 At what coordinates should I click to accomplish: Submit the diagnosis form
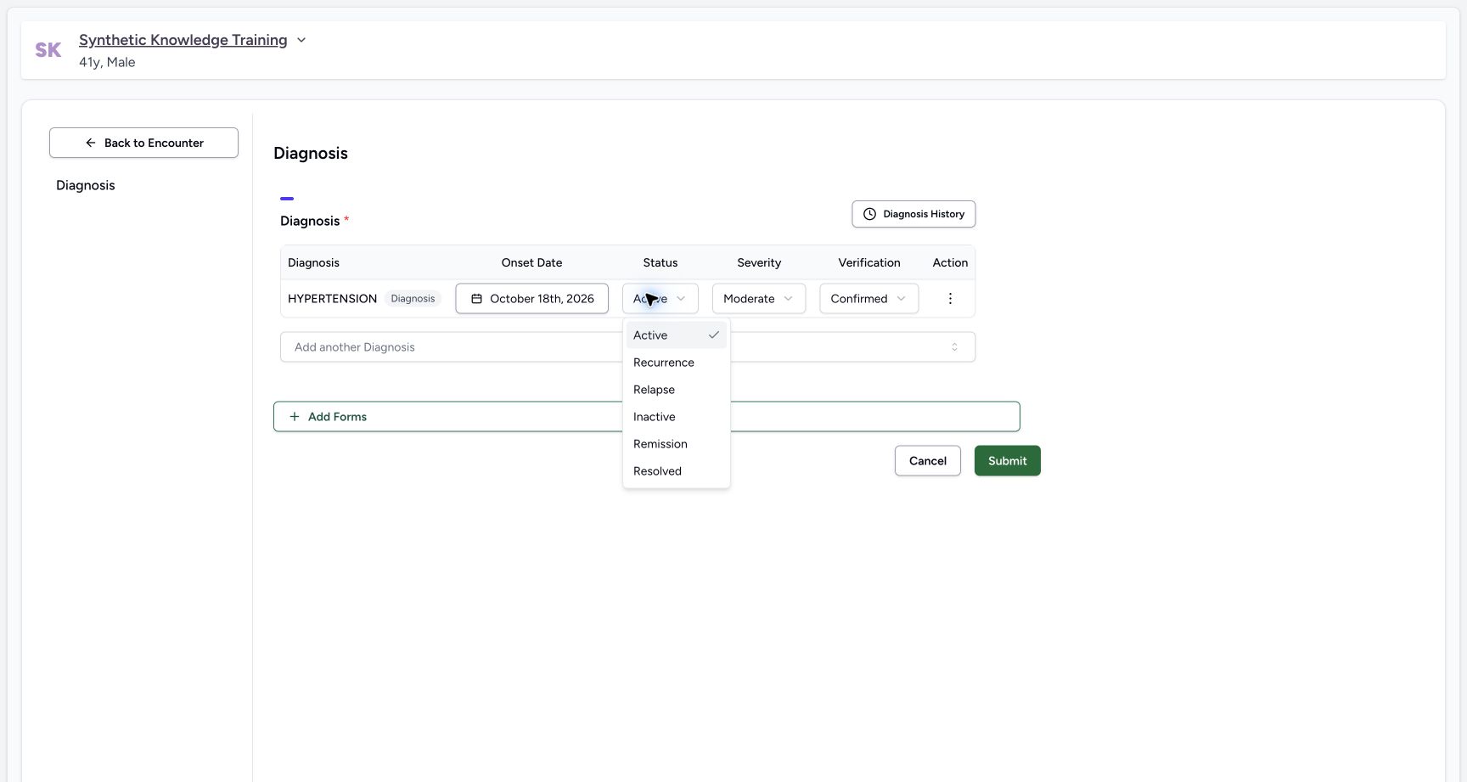click(x=1007, y=461)
